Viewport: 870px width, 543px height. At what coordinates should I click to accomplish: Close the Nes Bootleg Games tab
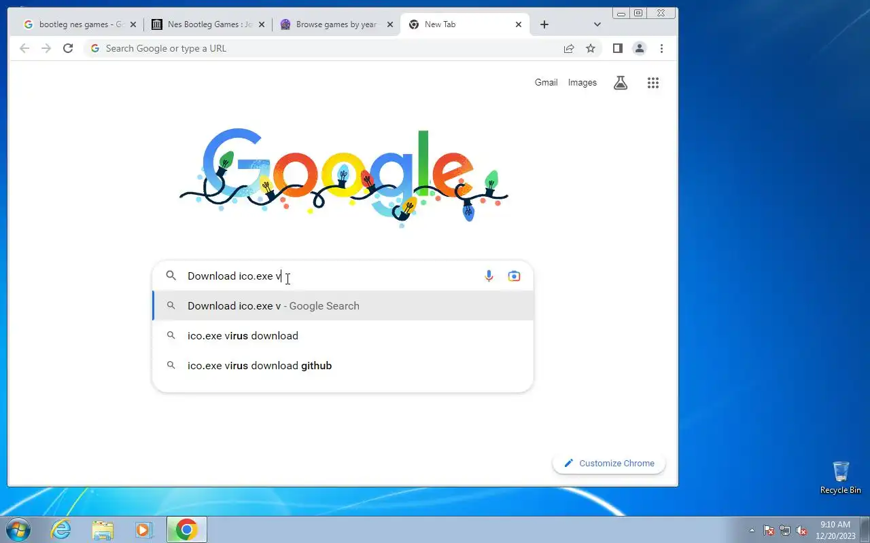coord(262,24)
